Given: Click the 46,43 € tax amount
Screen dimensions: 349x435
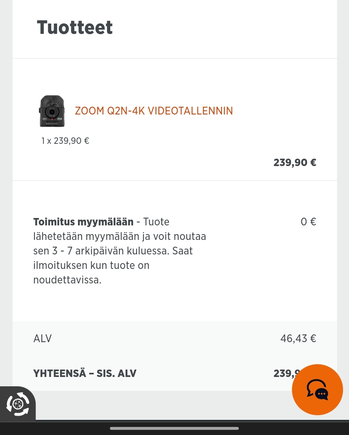Looking at the screenshot, I should coord(298,339).
